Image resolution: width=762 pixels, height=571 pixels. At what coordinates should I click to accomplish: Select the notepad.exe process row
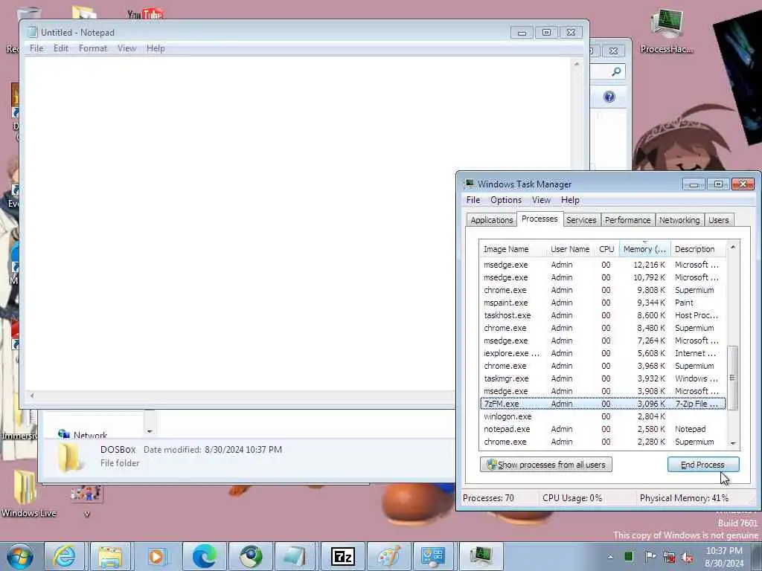point(603,429)
